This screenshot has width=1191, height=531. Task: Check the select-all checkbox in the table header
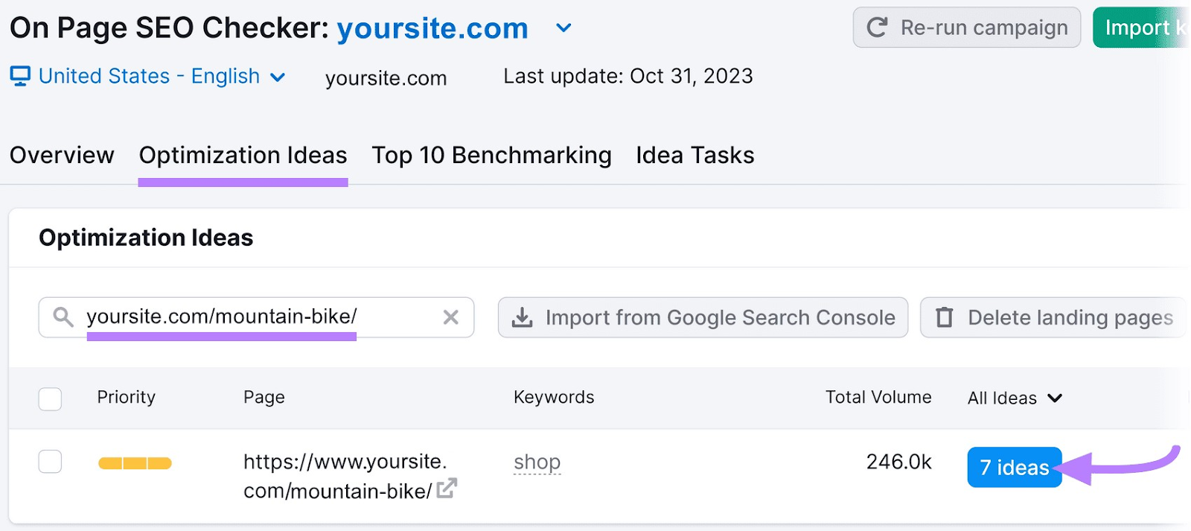point(49,398)
